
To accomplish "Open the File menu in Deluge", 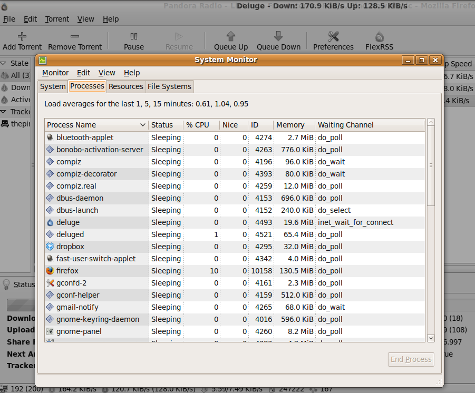I will click(x=9, y=19).
